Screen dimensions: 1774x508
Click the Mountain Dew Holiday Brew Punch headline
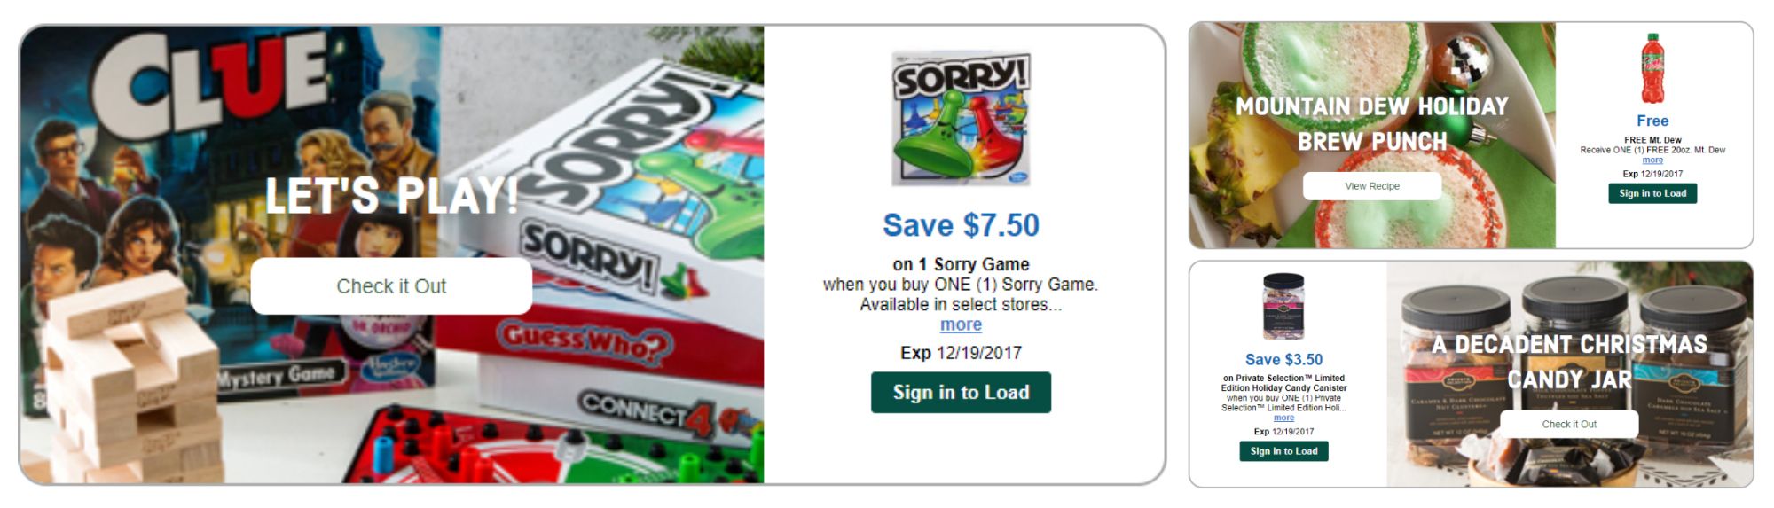click(1372, 123)
